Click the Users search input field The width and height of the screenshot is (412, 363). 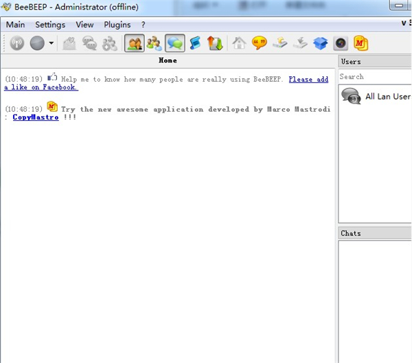click(x=374, y=77)
